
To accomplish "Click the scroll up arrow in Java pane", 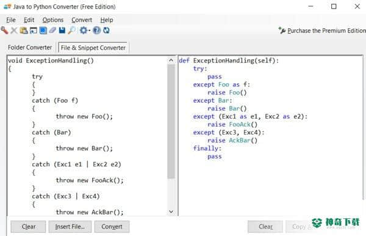I will coord(171,61).
